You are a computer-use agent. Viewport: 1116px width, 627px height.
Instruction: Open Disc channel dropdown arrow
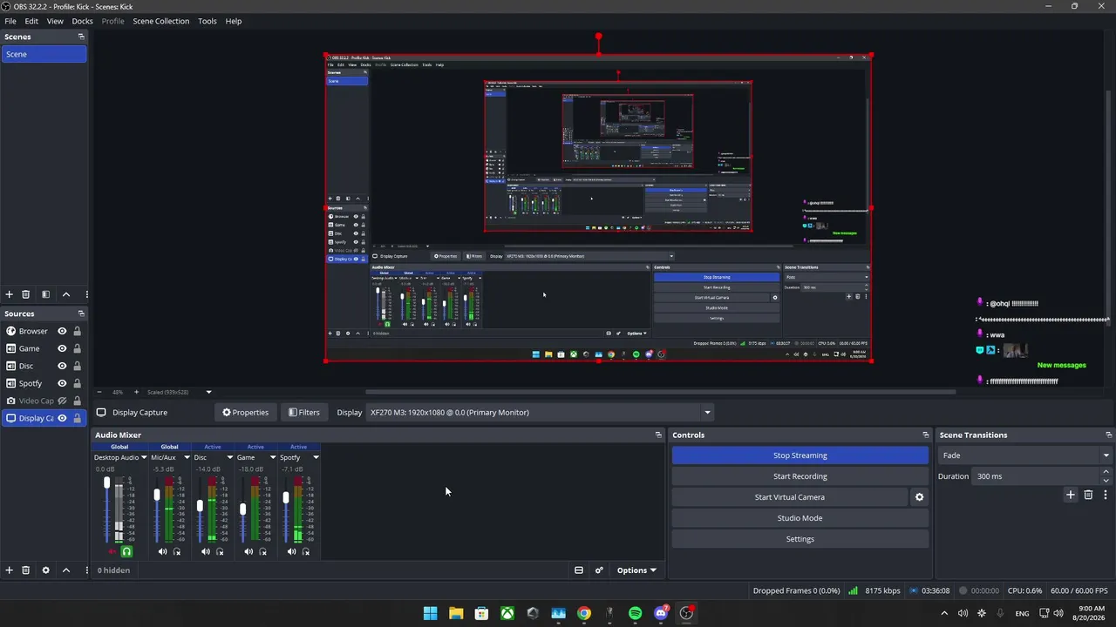click(229, 457)
